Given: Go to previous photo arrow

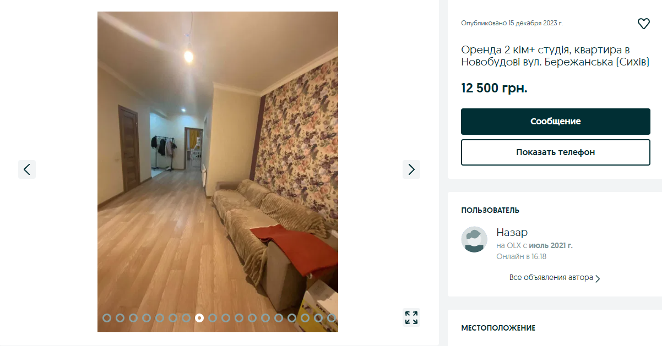Looking at the screenshot, I should (x=27, y=169).
